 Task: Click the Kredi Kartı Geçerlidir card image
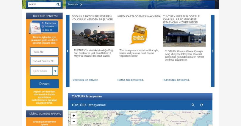(139, 34)
